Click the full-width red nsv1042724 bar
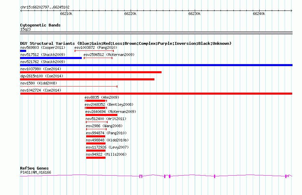302x195 pixels. point(156,94)
